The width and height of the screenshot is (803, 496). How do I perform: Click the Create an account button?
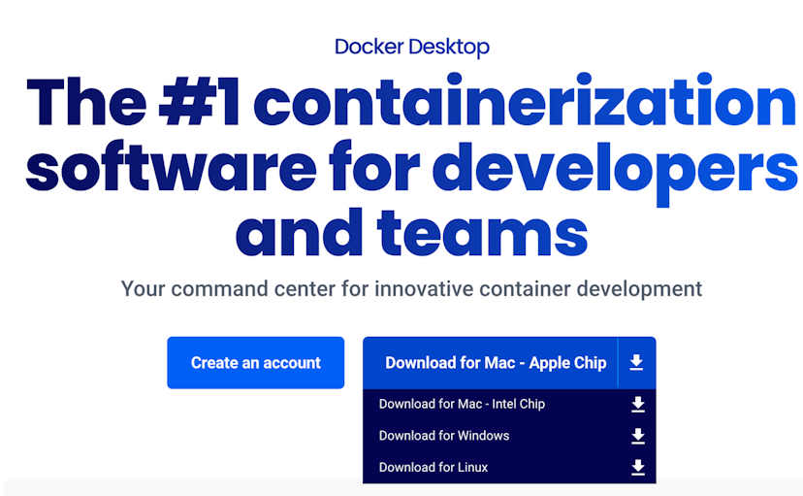pos(255,363)
